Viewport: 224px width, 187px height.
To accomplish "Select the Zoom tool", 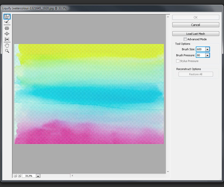I will [7, 51].
